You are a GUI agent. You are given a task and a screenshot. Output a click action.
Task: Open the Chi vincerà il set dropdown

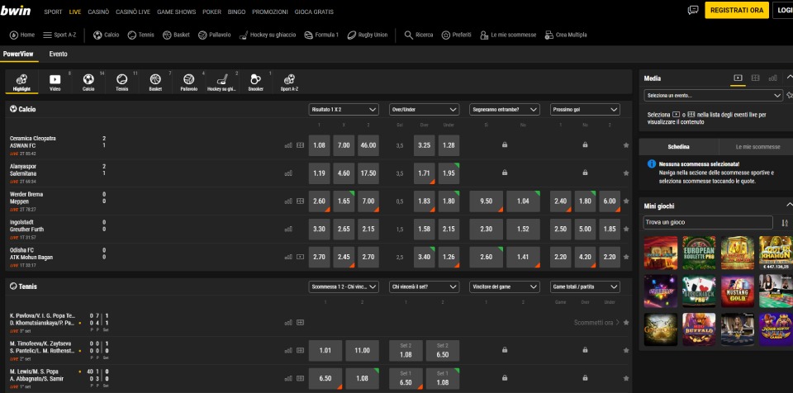pyautogui.click(x=424, y=286)
